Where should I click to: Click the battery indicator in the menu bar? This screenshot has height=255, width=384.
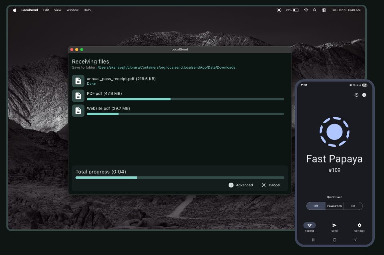point(292,10)
